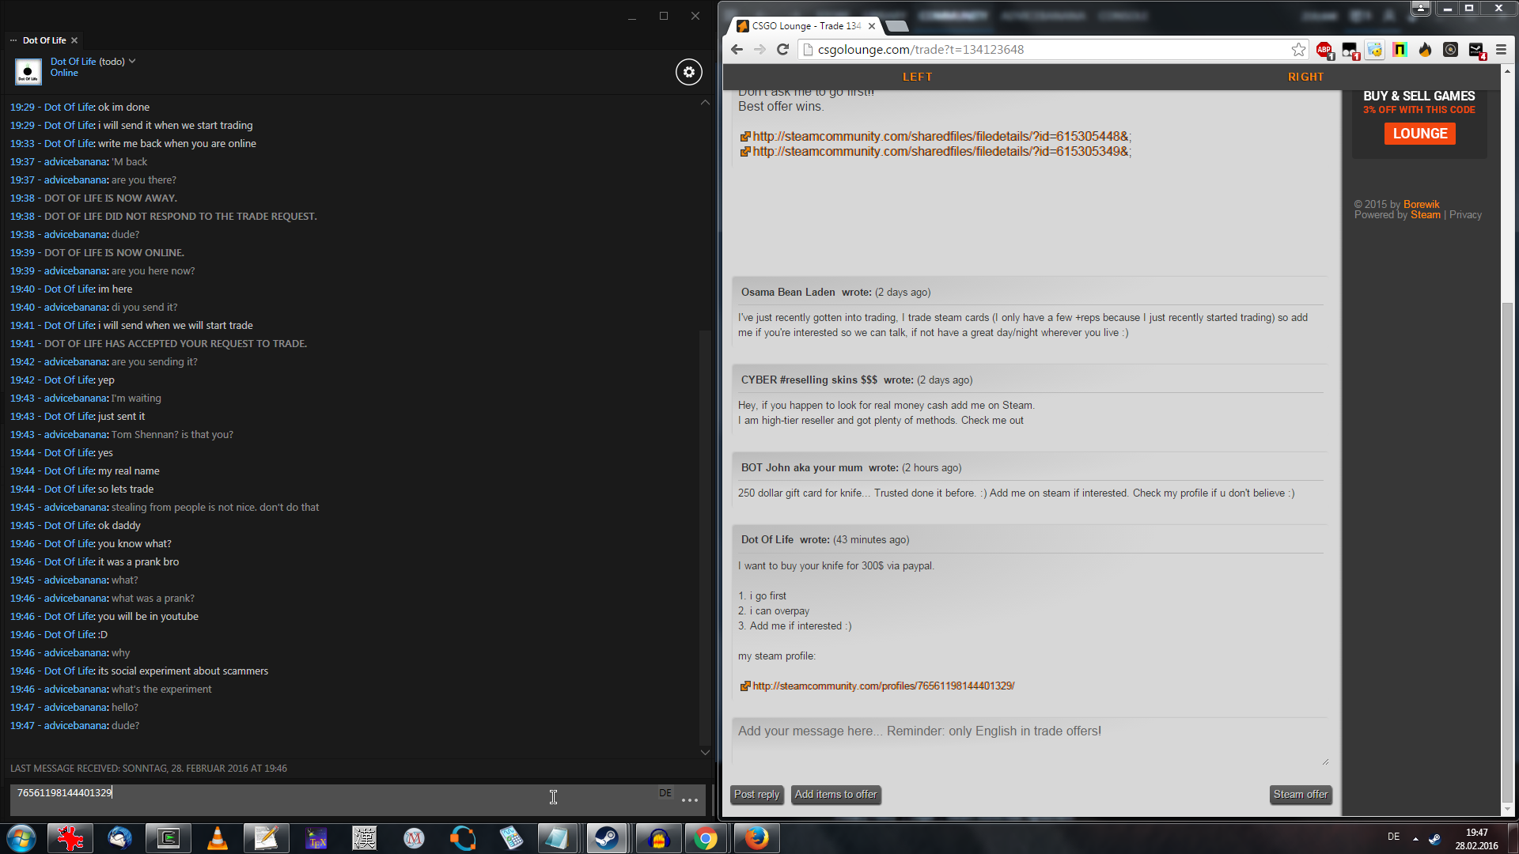The height and width of the screenshot is (854, 1519).
Task: Click the flame extension icon
Action: pos(1425,50)
